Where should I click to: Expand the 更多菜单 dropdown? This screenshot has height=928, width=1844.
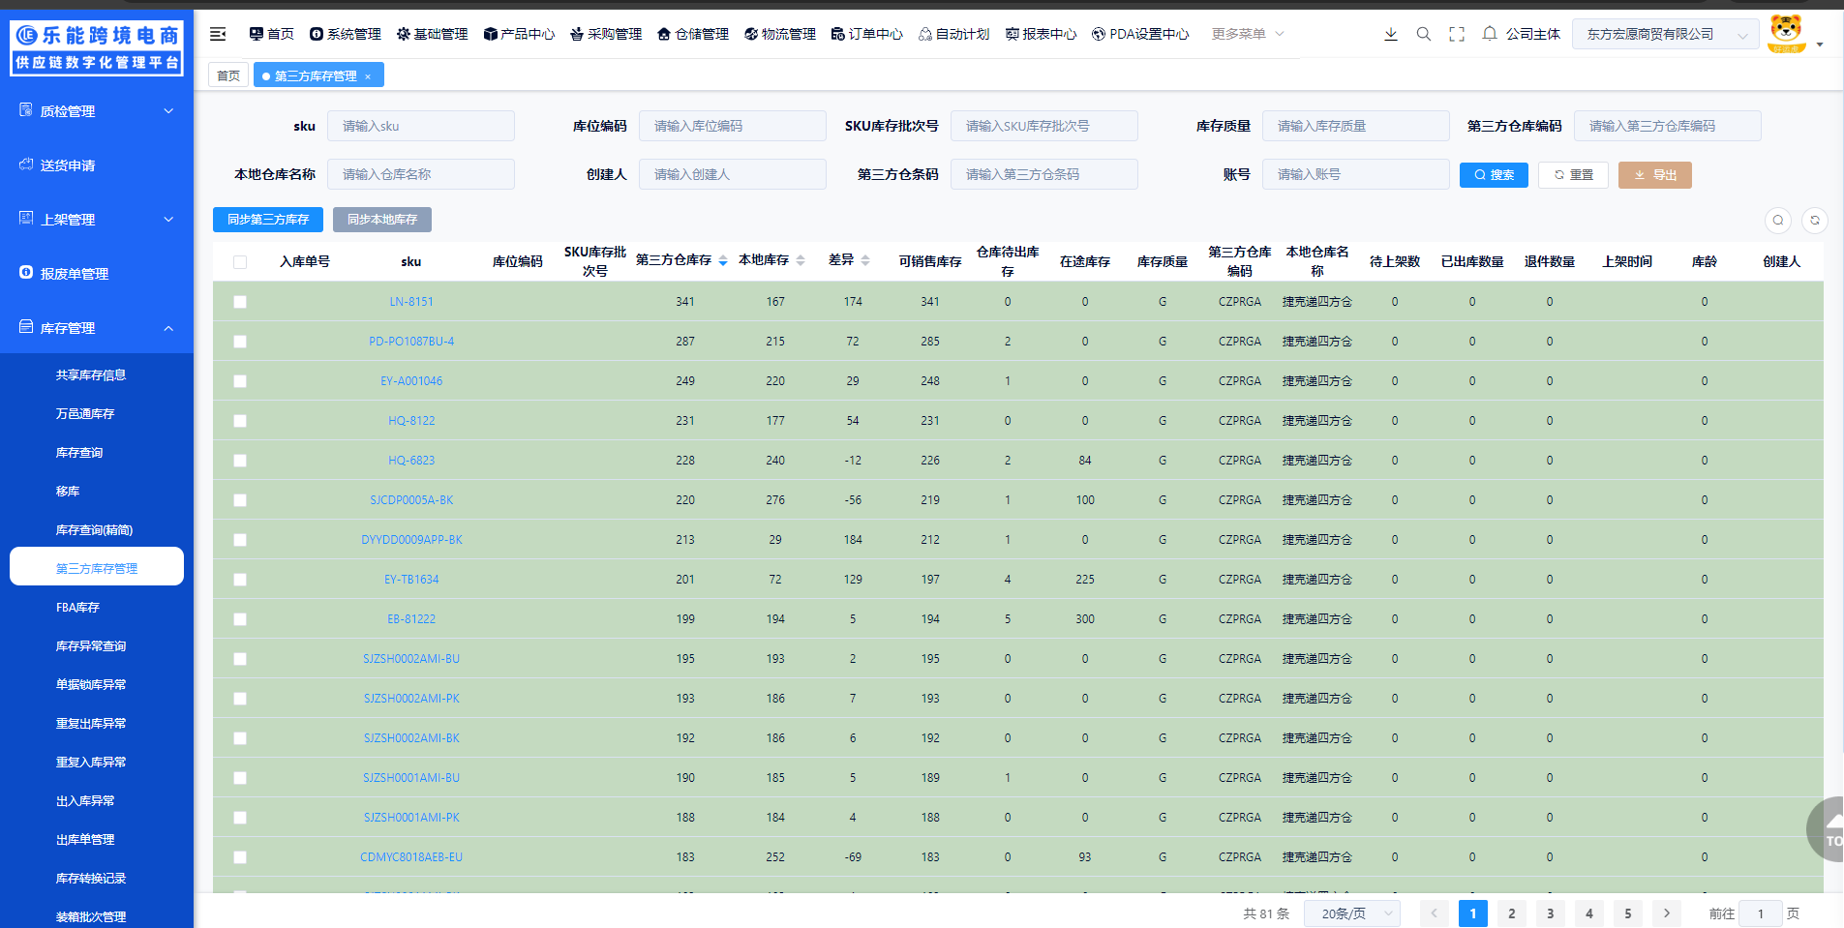[x=1248, y=34]
